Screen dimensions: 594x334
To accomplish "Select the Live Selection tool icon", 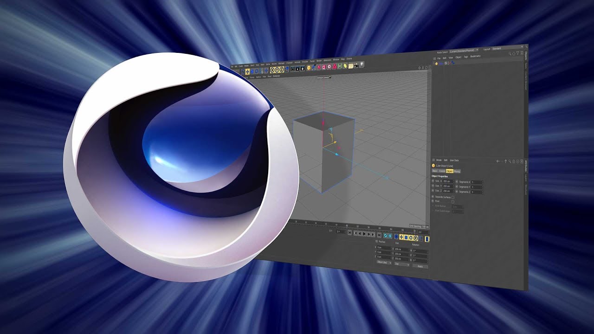I will (x=243, y=72).
